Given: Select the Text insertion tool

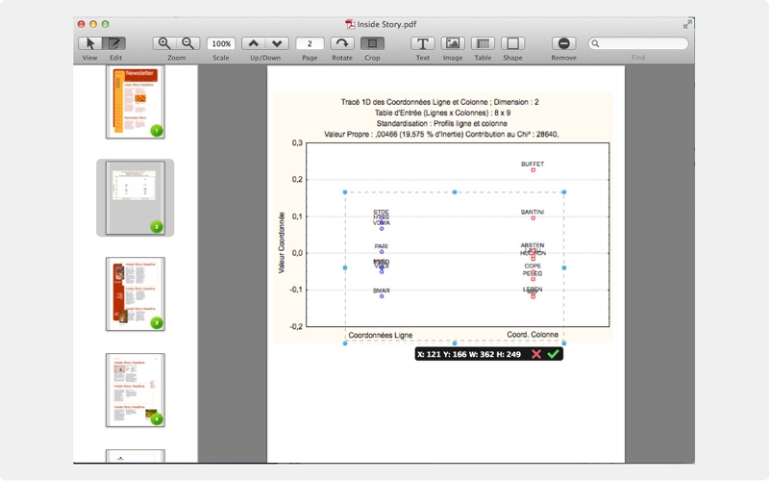Looking at the screenshot, I should coord(422,43).
